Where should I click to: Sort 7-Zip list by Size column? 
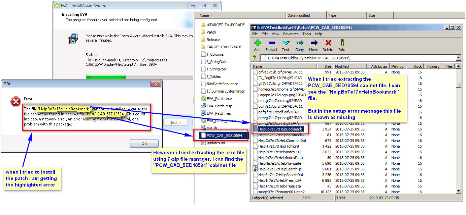coord(325,66)
